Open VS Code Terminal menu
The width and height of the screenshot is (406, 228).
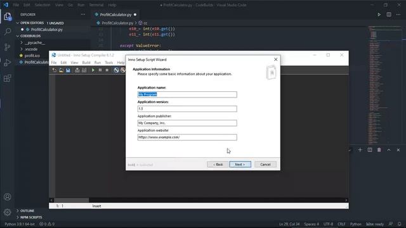96,5
